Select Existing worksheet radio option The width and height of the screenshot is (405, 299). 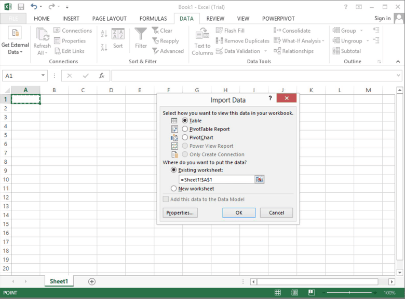click(x=174, y=170)
